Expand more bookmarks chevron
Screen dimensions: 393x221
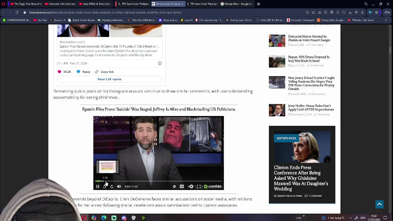click(386, 20)
